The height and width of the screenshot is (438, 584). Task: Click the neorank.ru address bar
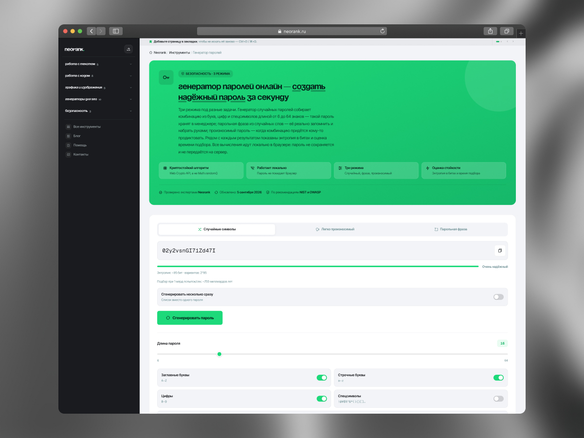(x=292, y=31)
